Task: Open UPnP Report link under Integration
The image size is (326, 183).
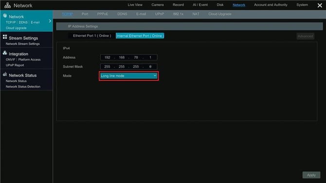Action: (15, 65)
